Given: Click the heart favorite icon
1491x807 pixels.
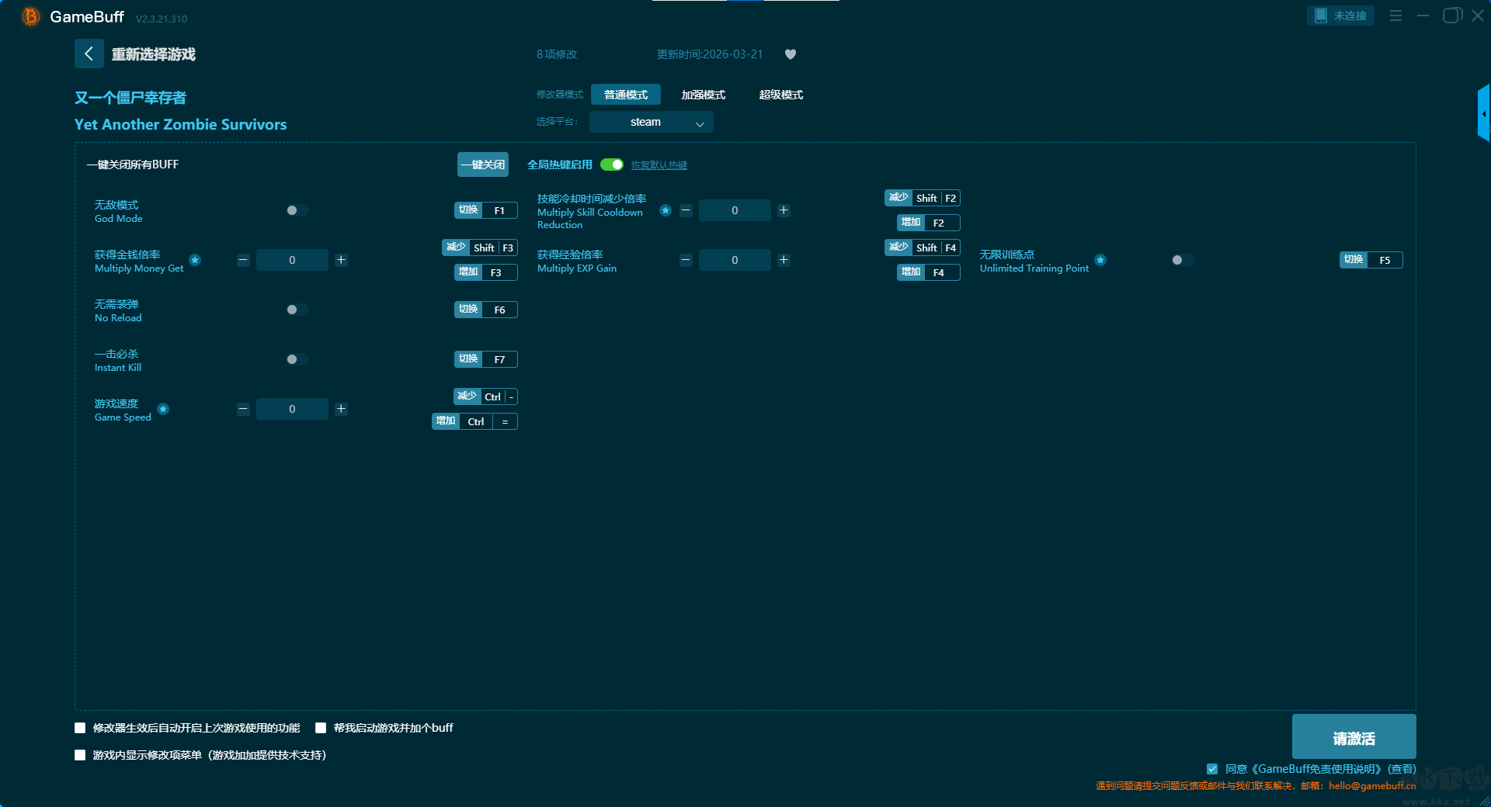Looking at the screenshot, I should coord(791,54).
